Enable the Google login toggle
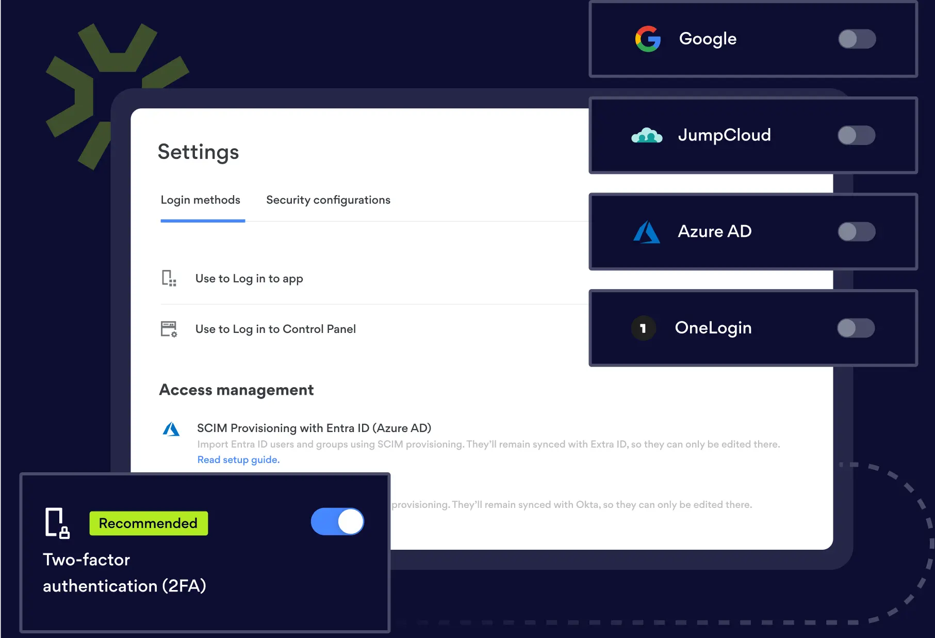The width and height of the screenshot is (935, 638). tap(857, 39)
